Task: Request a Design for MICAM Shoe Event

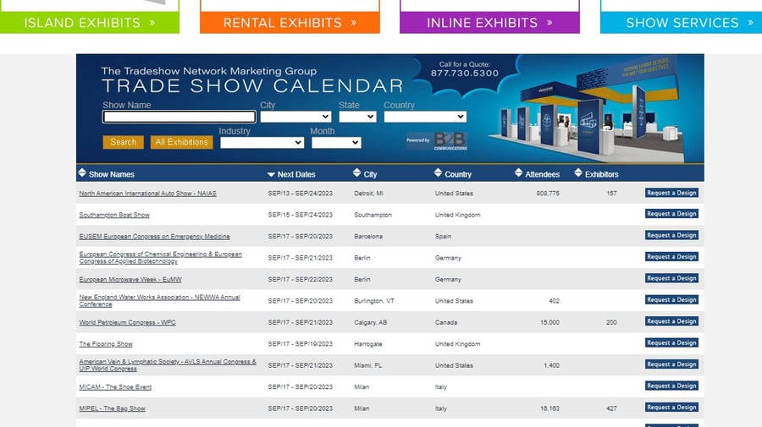Action: pos(671,386)
